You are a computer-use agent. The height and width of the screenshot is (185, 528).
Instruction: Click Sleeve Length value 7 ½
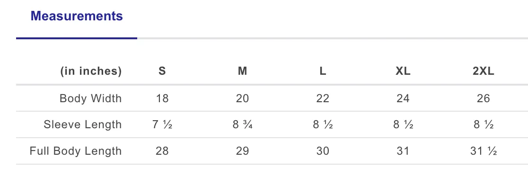point(162,125)
